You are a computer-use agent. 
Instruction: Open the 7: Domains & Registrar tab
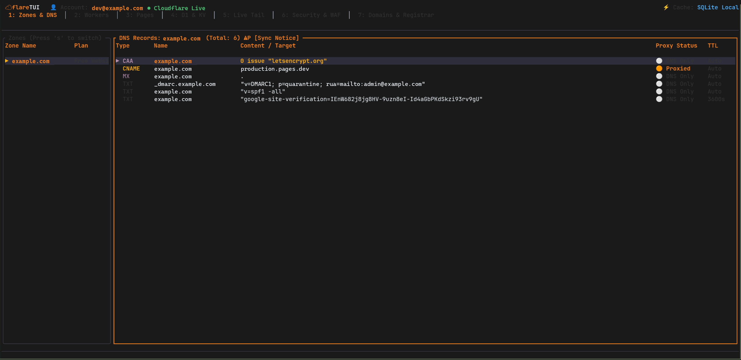coord(396,15)
